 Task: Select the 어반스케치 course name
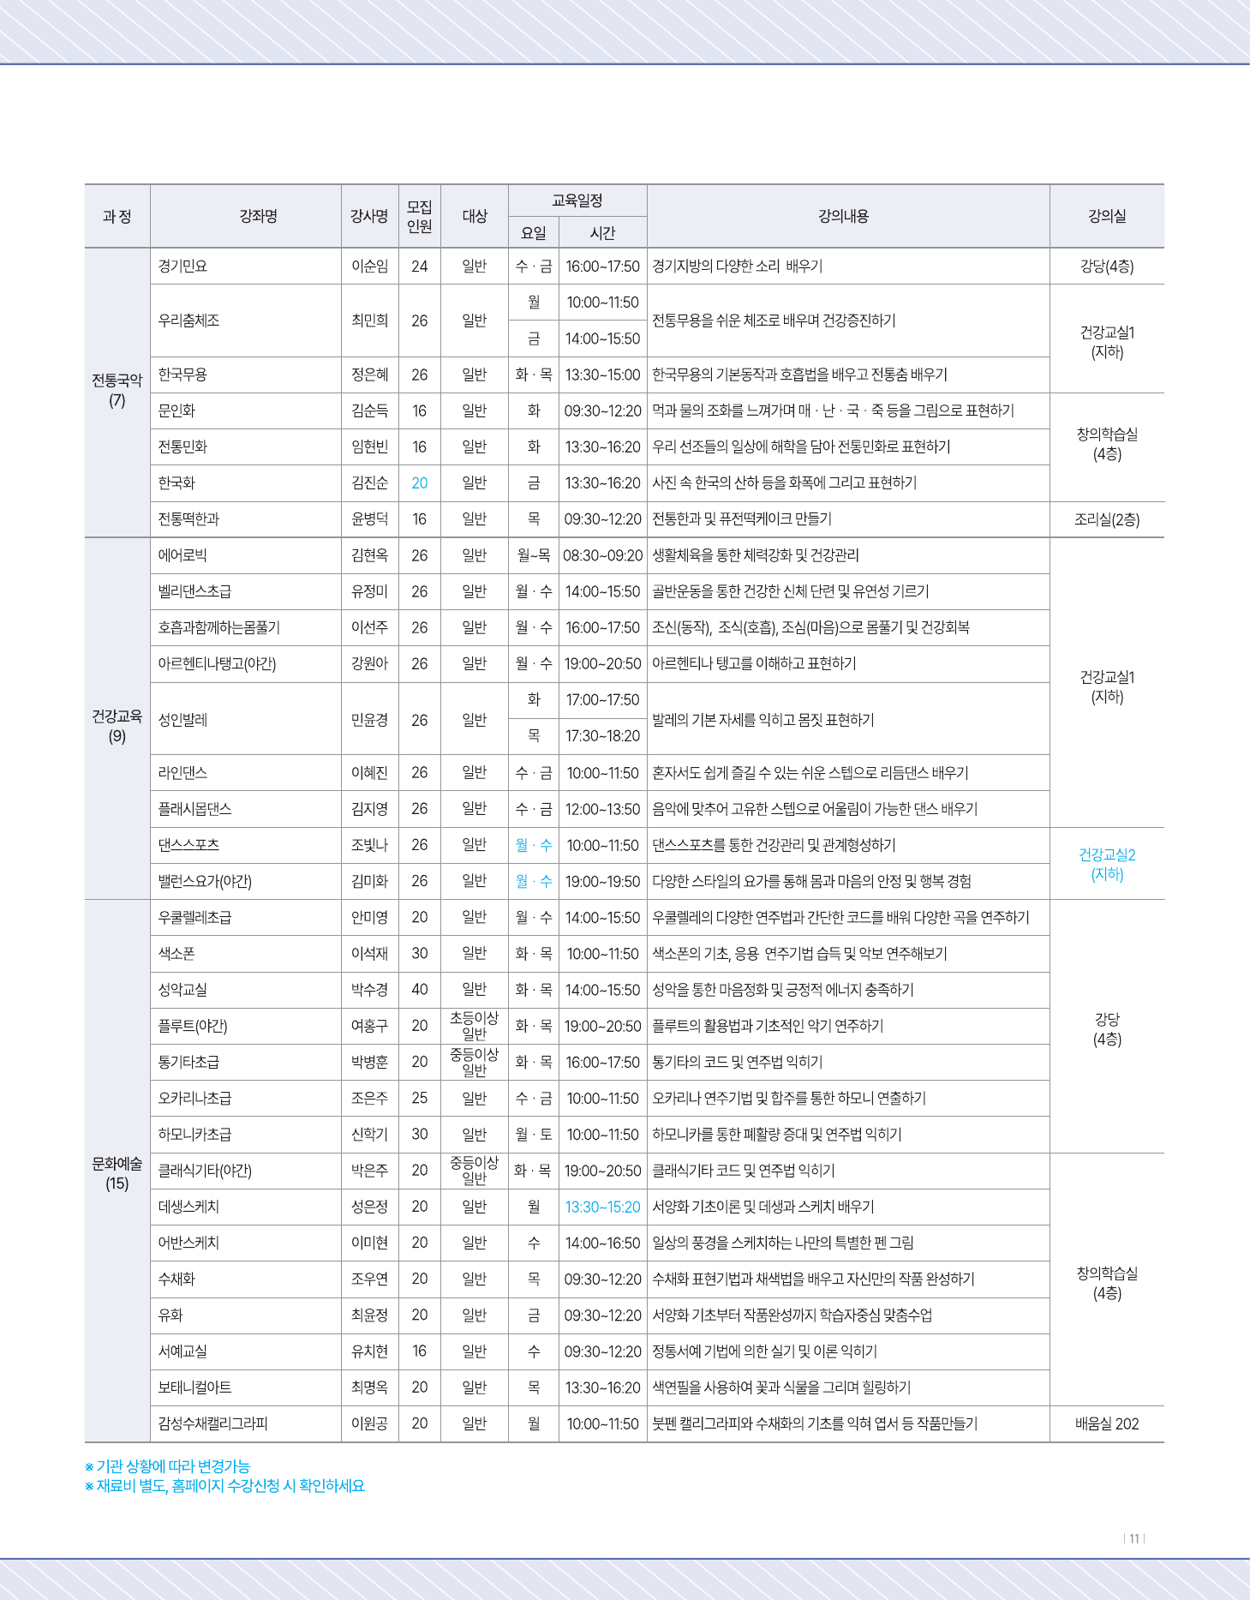click(188, 1243)
